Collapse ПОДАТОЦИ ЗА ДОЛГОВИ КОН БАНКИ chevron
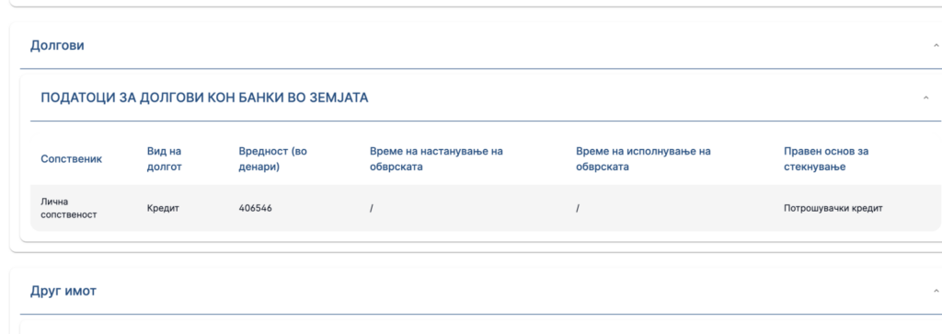942x334 pixels. (x=925, y=98)
